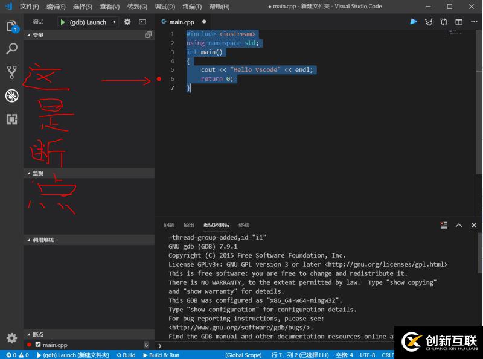Switch to the 终端 panel tab
Image resolution: width=483 pixels, height=359 pixels.
244,225
